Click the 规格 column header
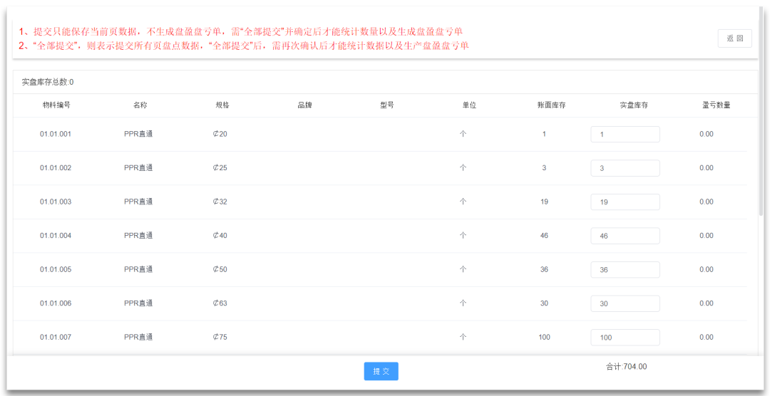 (222, 105)
